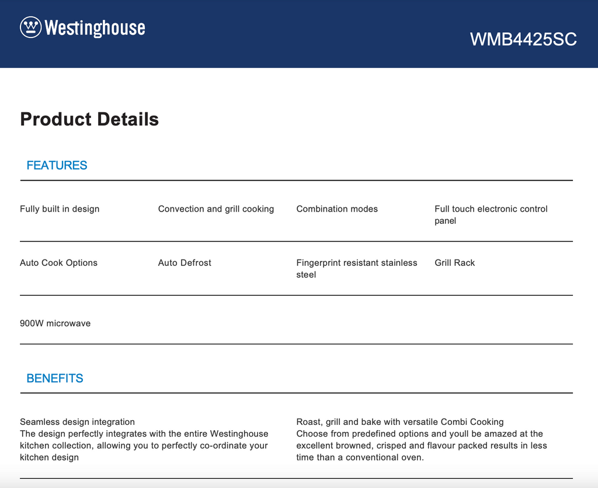Screen dimensions: 598x488
Task: Select the Grill Rack feature
Action: [454, 263]
